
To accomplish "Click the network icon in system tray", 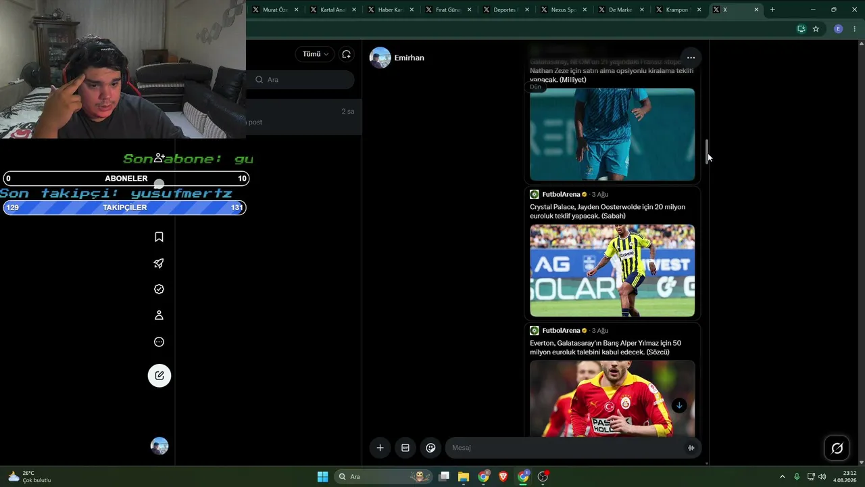I will (810, 476).
